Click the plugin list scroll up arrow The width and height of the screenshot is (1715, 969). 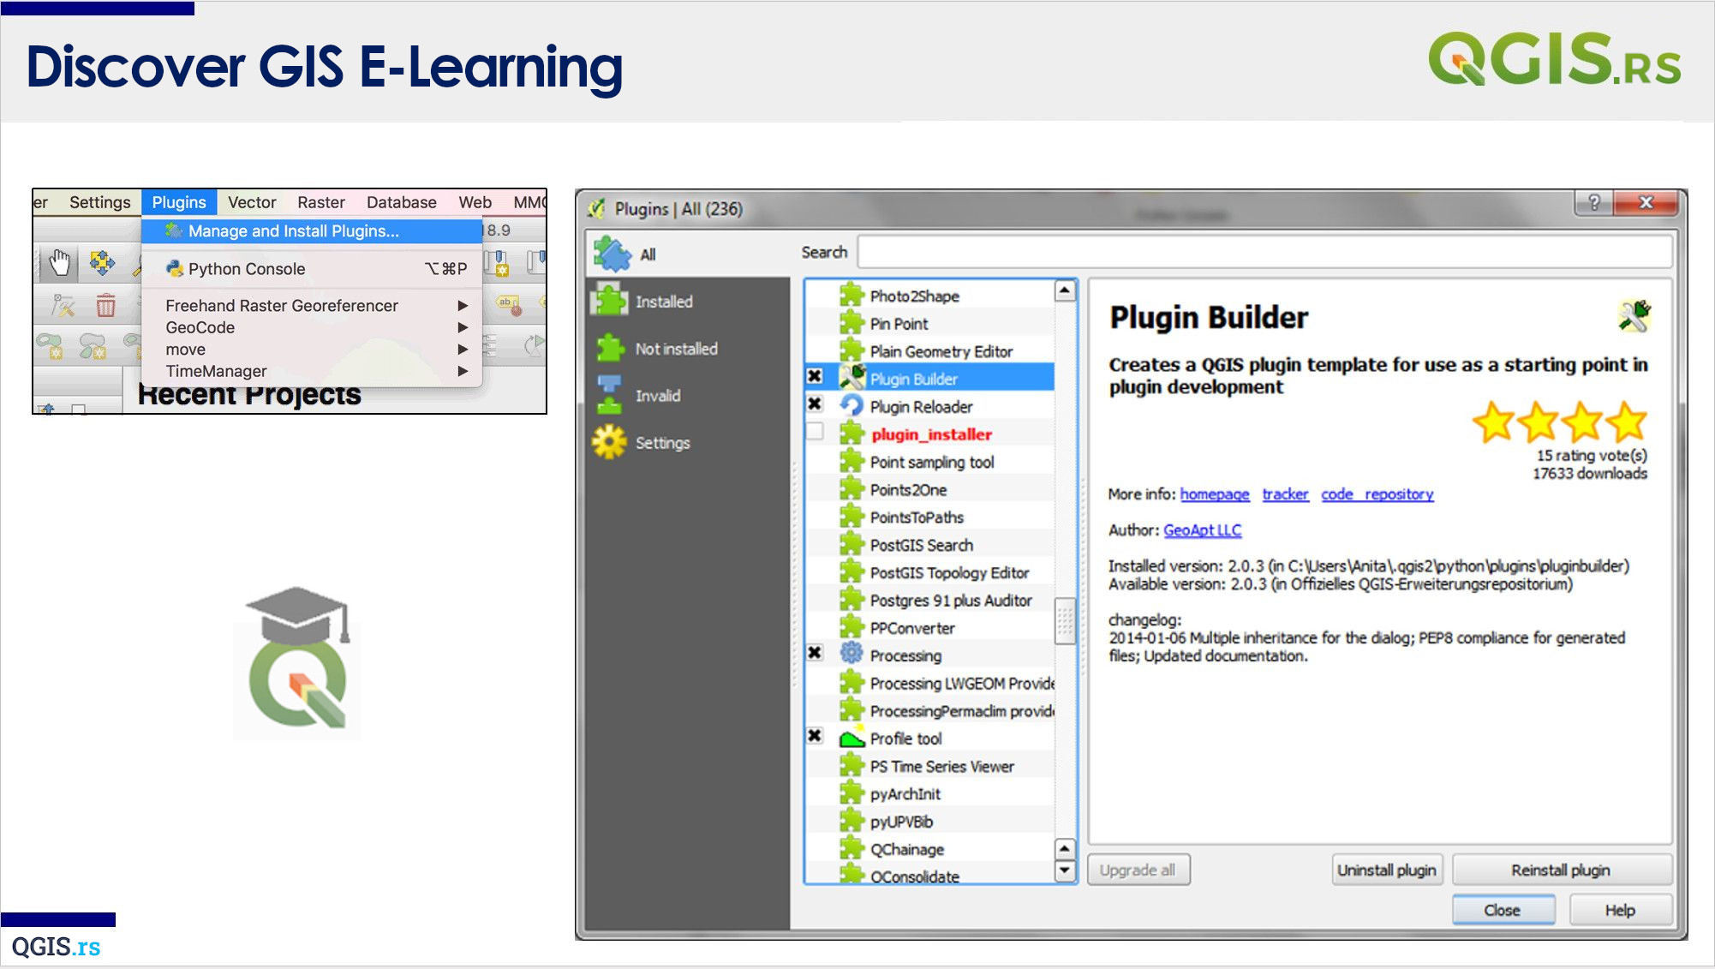[1064, 290]
